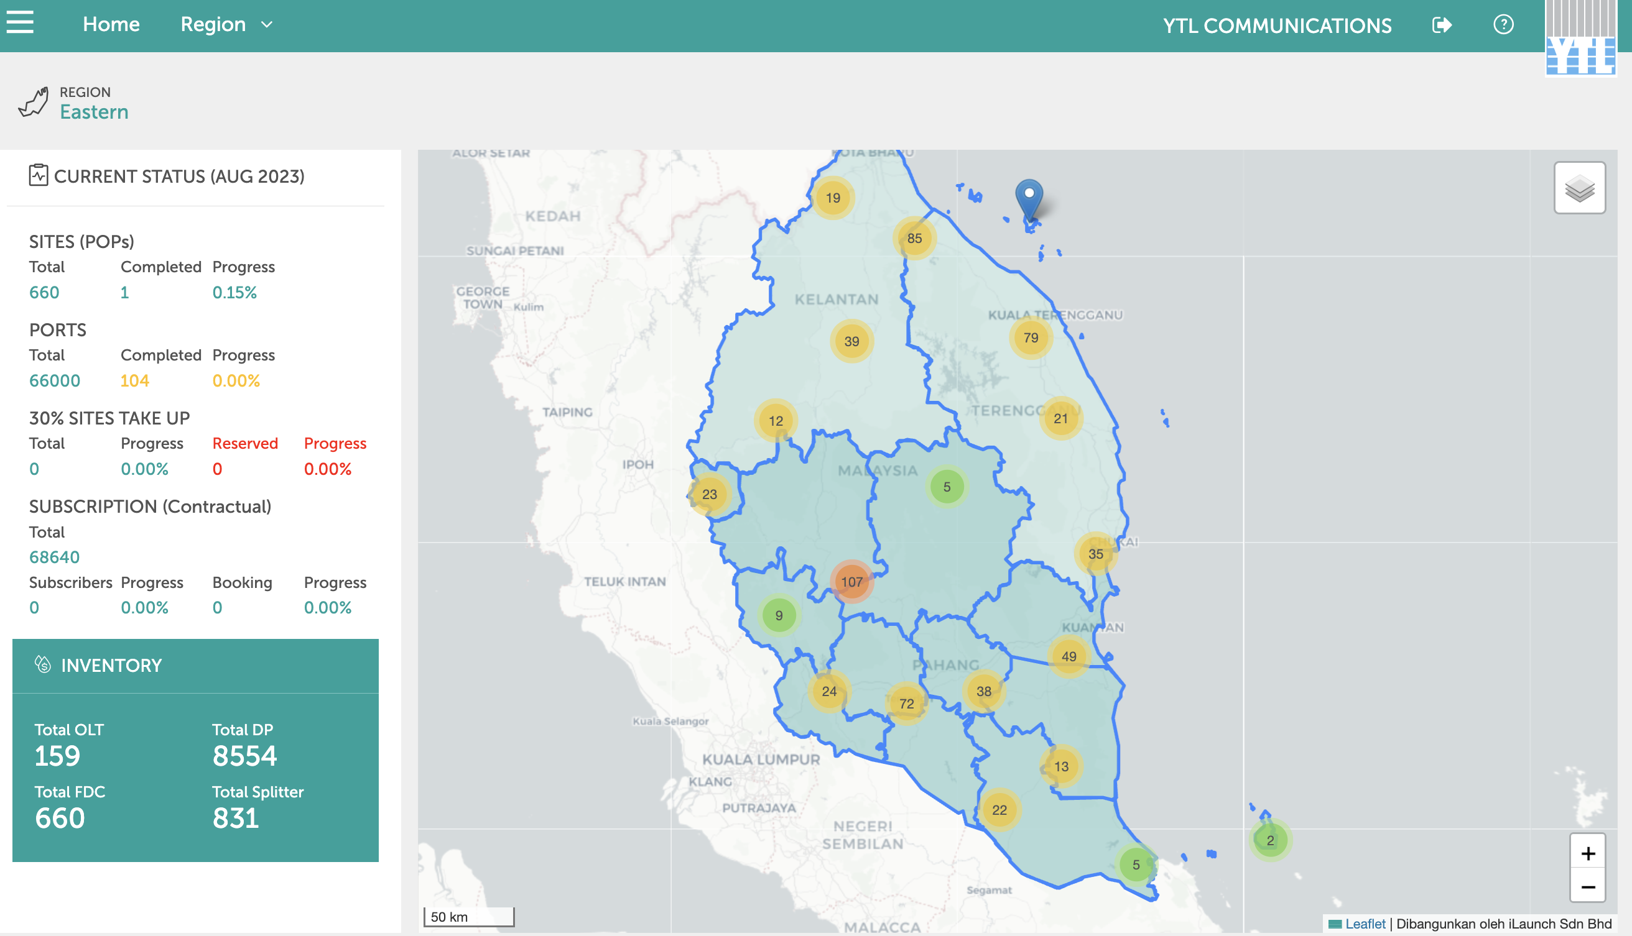The image size is (1632, 936).
Task: Open the help question mark icon
Action: tap(1503, 25)
